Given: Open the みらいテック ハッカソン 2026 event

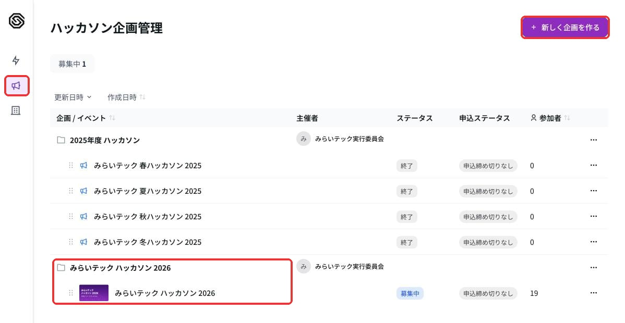Looking at the screenshot, I should point(165,293).
